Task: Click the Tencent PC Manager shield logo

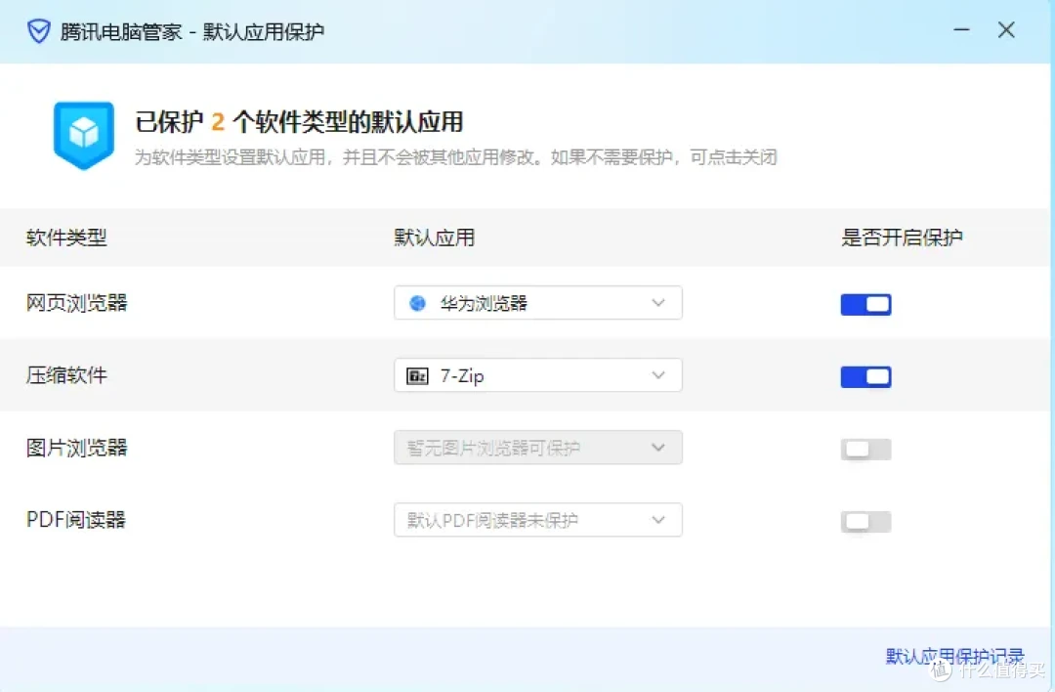Action: click(x=38, y=31)
